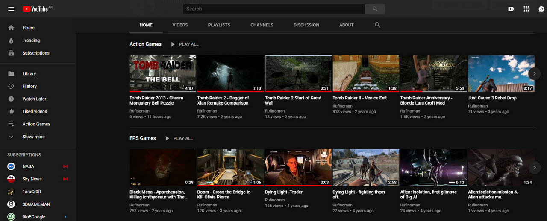Click PLAY ALL for FPS Games
This screenshot has height=221, width=547.
coord(183,138)
